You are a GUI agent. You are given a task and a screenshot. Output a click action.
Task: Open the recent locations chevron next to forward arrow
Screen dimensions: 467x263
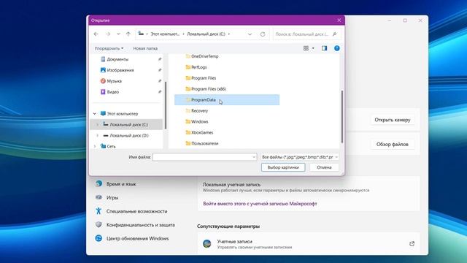pyautogui.click(x=118, y=34)
